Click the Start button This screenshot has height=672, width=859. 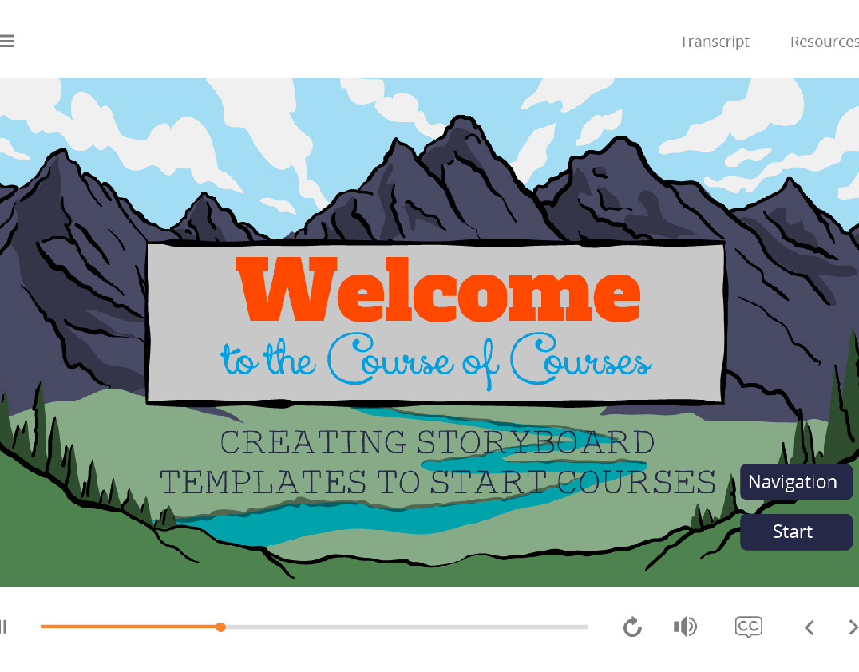tap(796, 532)
